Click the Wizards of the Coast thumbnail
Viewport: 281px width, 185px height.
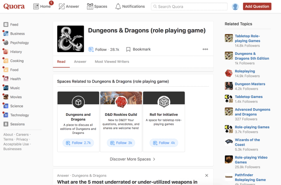pos(229,142)
